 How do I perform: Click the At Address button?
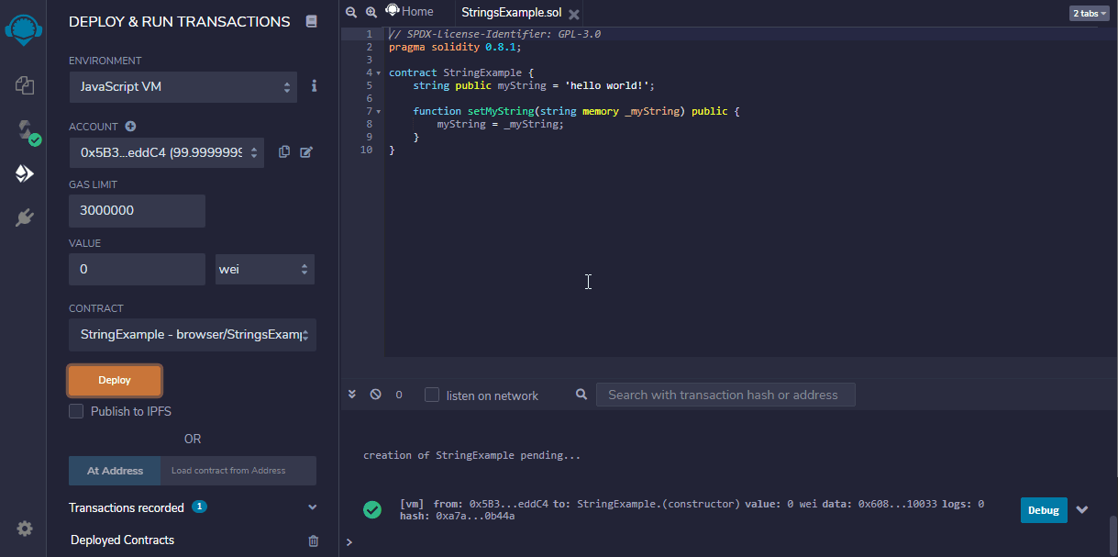(115, 471)
